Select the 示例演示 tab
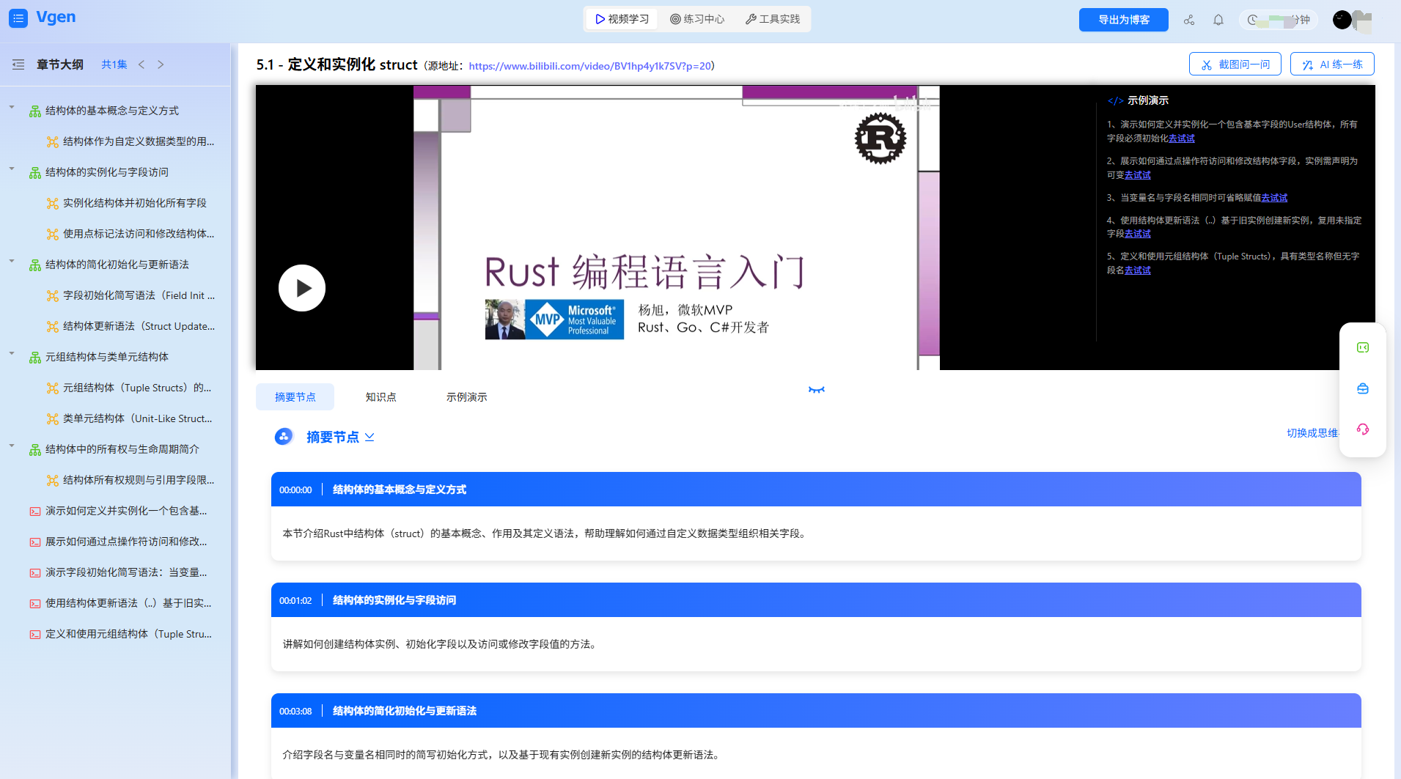 coord(466,396)
